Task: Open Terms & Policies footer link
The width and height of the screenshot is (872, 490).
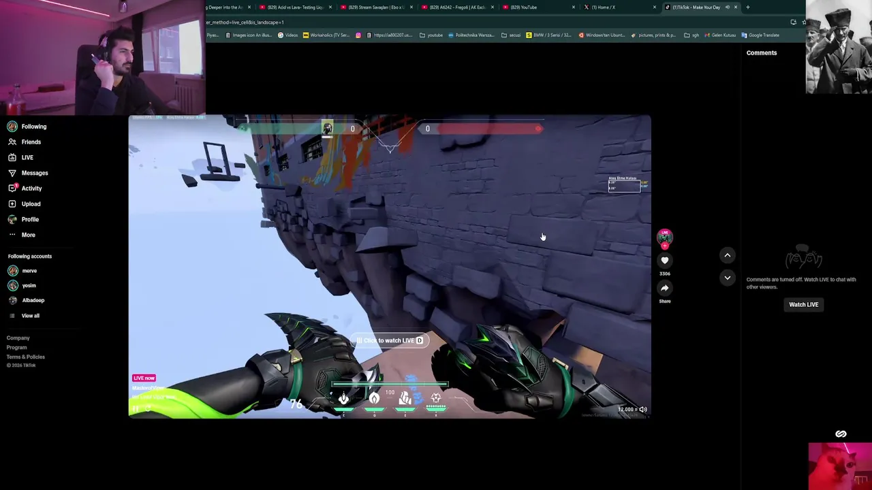Action: pos(26,357)
